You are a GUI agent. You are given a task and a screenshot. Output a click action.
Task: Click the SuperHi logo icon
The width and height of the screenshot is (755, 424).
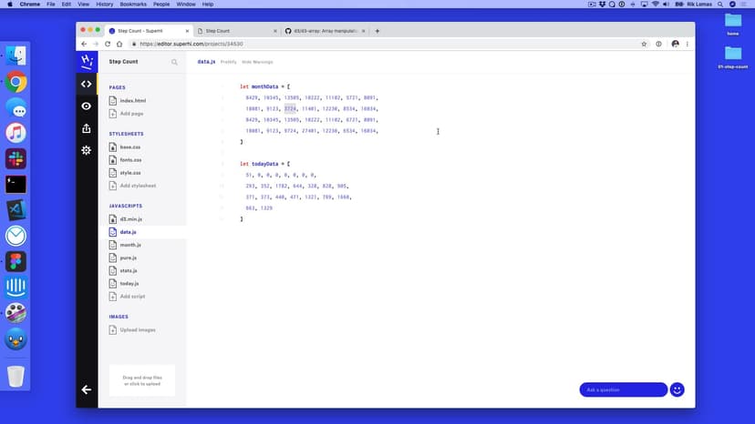pyautogui.click(x=87, y=61)
